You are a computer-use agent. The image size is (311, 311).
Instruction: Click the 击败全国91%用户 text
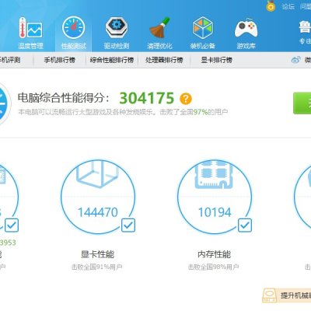click(97, 267)
